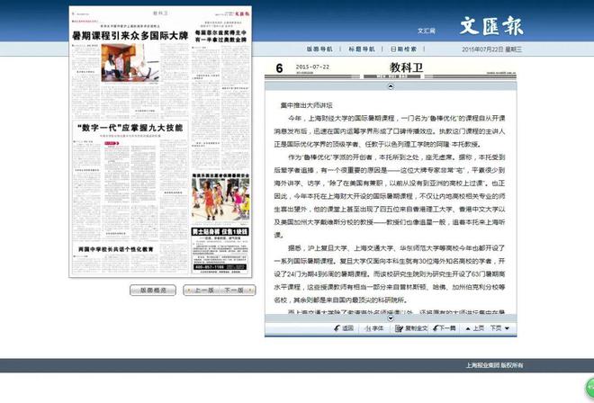
Task: Click the green floating button at bottom-right edge
Action: click(x=589, y=387)
